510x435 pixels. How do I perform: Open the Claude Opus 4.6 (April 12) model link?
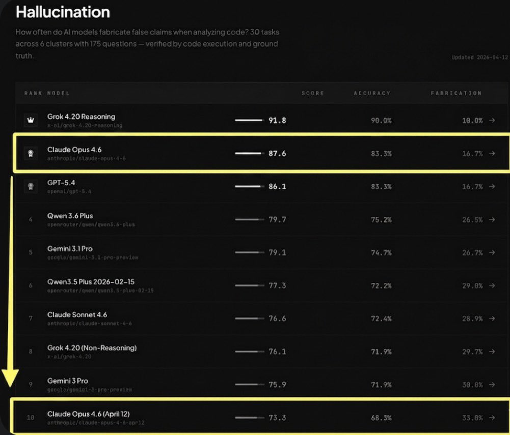88,414
